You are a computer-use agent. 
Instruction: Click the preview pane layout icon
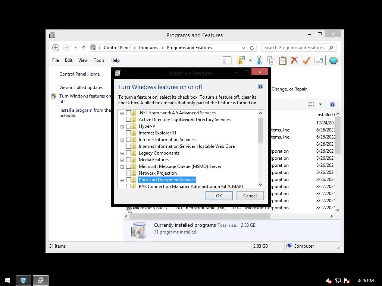click(227, 60)
